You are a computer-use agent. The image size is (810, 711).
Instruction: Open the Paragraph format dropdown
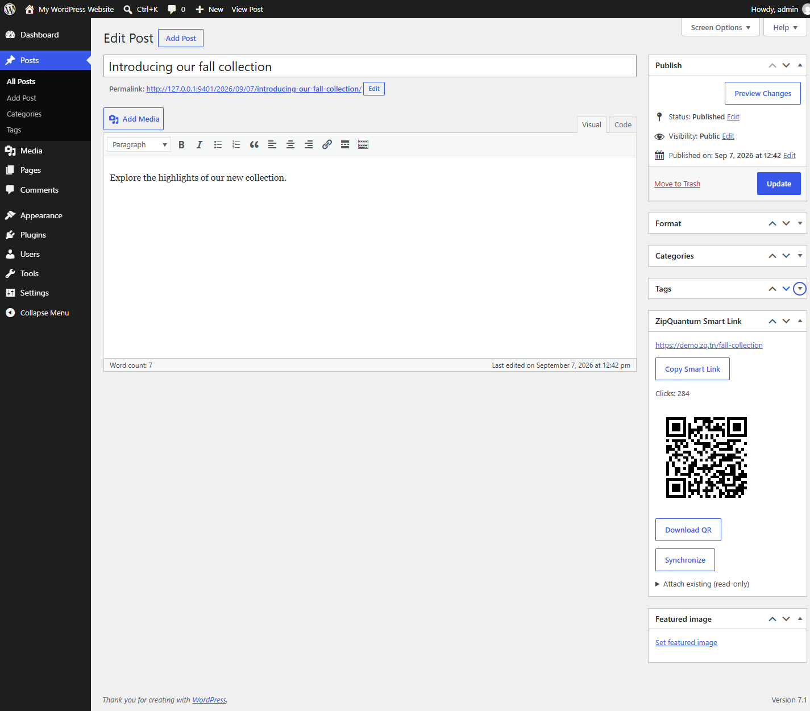pyautogui.click(x=139, y=145)
